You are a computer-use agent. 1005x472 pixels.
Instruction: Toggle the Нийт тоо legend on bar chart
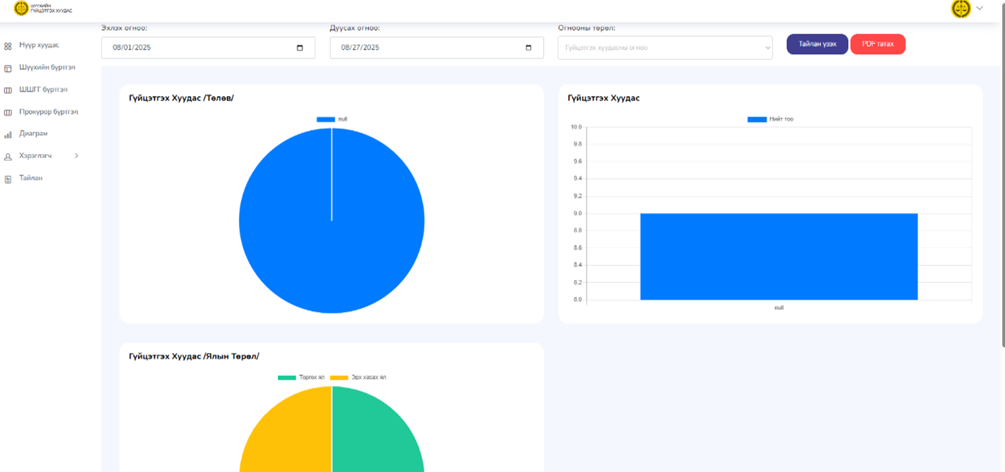(757, 119)
